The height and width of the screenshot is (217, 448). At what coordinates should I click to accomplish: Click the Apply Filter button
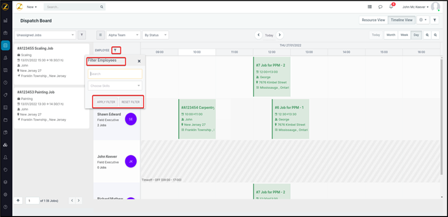[106, 102]
